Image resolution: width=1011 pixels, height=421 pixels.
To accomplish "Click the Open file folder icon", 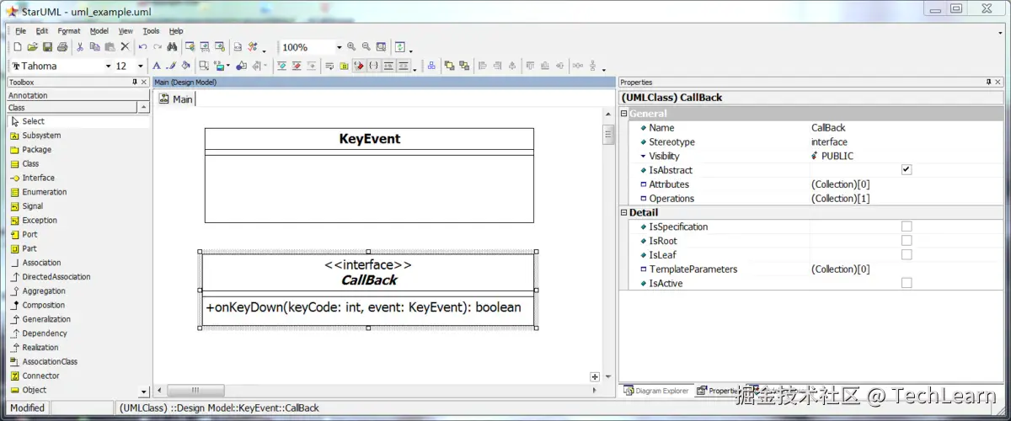I will [x=32, y=47].
